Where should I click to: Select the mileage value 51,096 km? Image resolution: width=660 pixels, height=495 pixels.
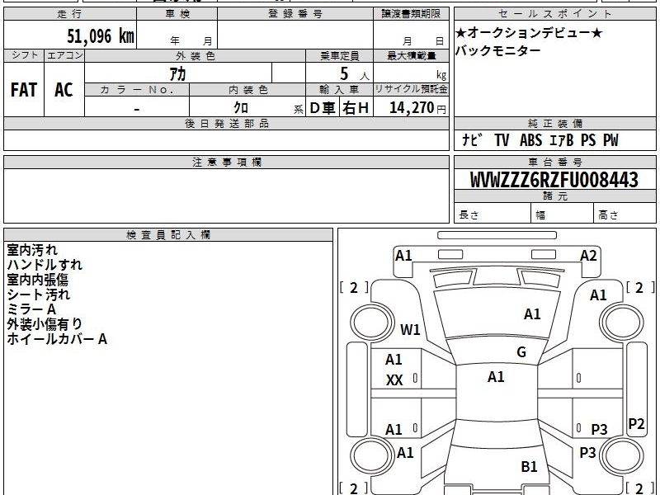point(101,35)
